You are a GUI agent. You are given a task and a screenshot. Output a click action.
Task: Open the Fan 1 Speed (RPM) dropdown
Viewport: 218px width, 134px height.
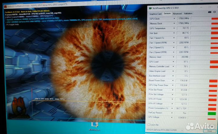(174, 42)
